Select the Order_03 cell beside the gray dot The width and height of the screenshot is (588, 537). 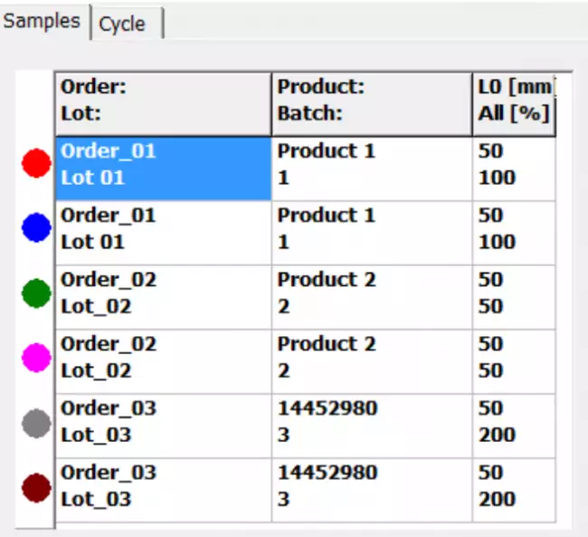pos(163,423)
